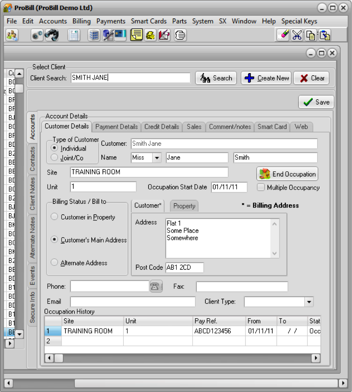Open the Contacts vertical side tab
The image size is (352, 392).
32,159
